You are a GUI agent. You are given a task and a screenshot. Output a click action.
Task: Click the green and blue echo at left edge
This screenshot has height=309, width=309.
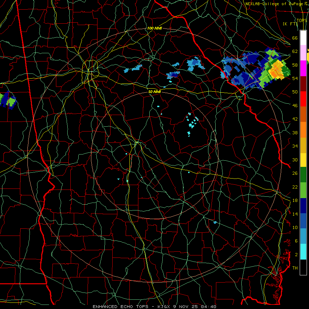pyautogui.click(x=8, y=100)
